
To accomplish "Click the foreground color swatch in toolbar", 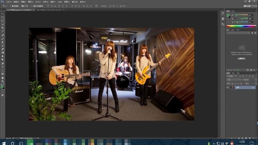I will [x=2, y=87].
